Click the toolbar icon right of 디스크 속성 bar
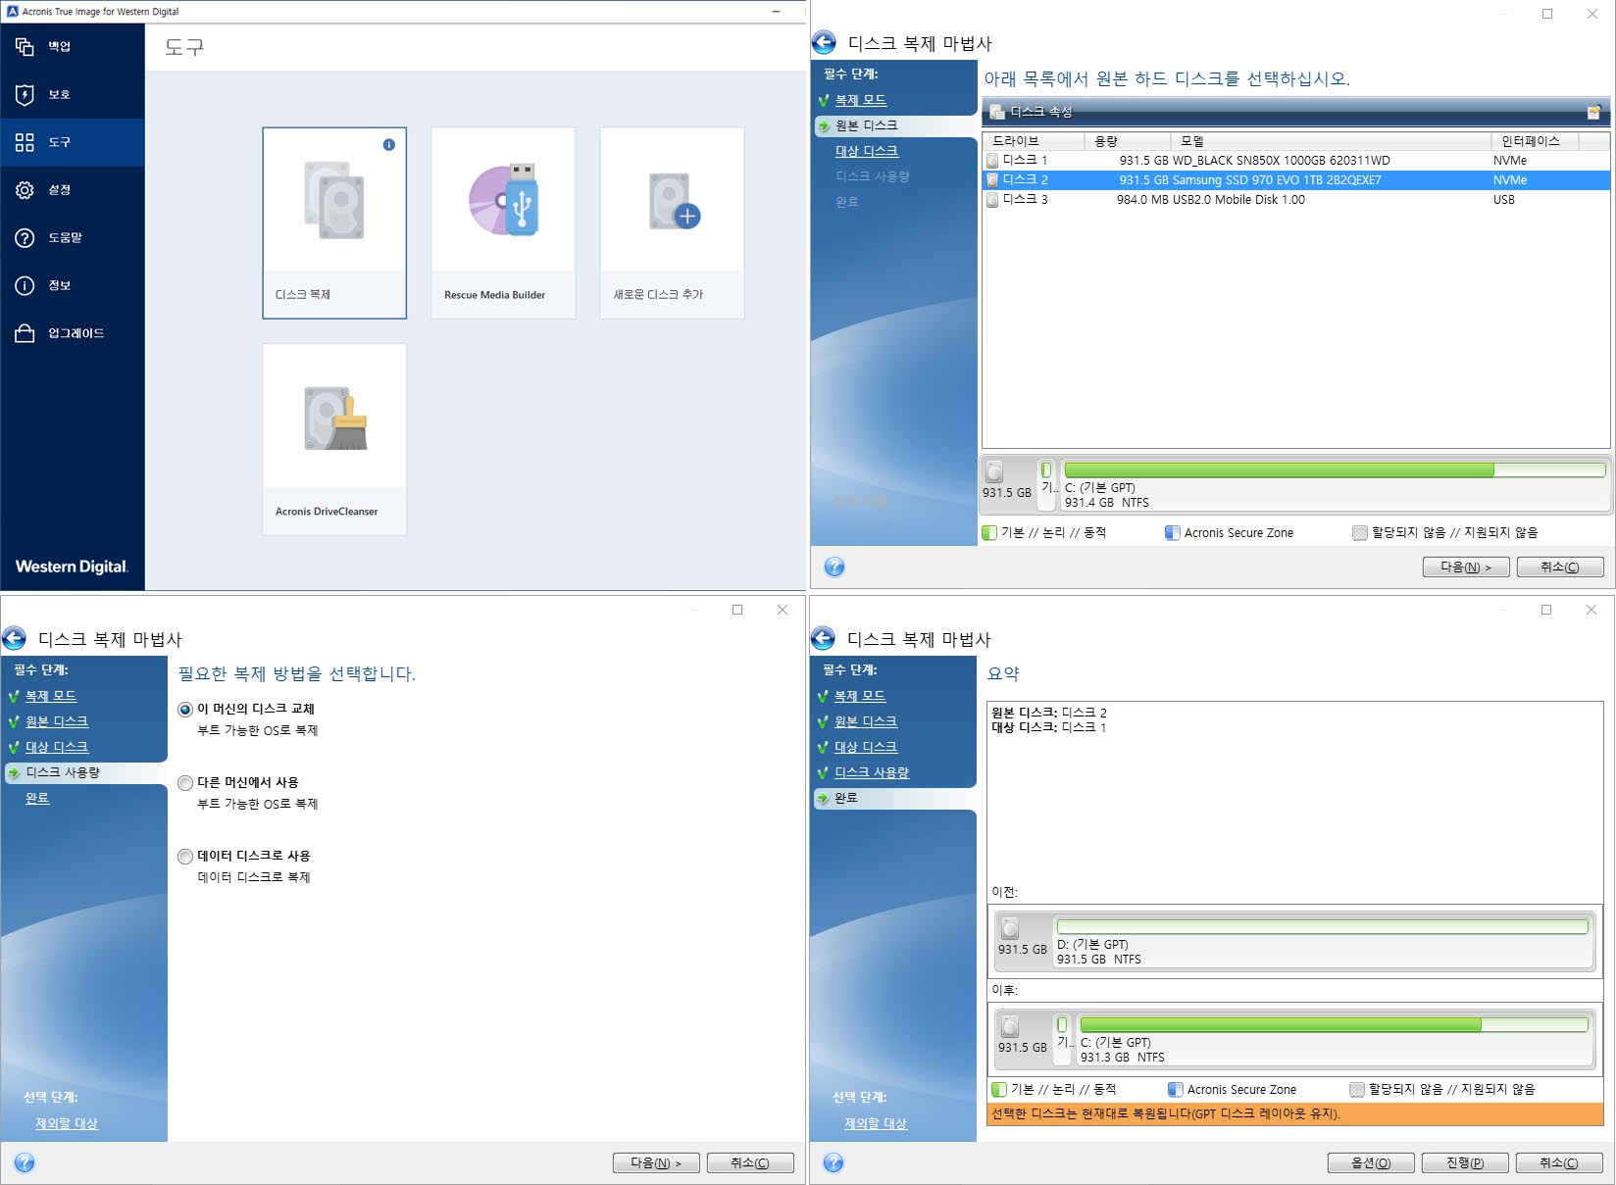 (x=1594, y=112)
